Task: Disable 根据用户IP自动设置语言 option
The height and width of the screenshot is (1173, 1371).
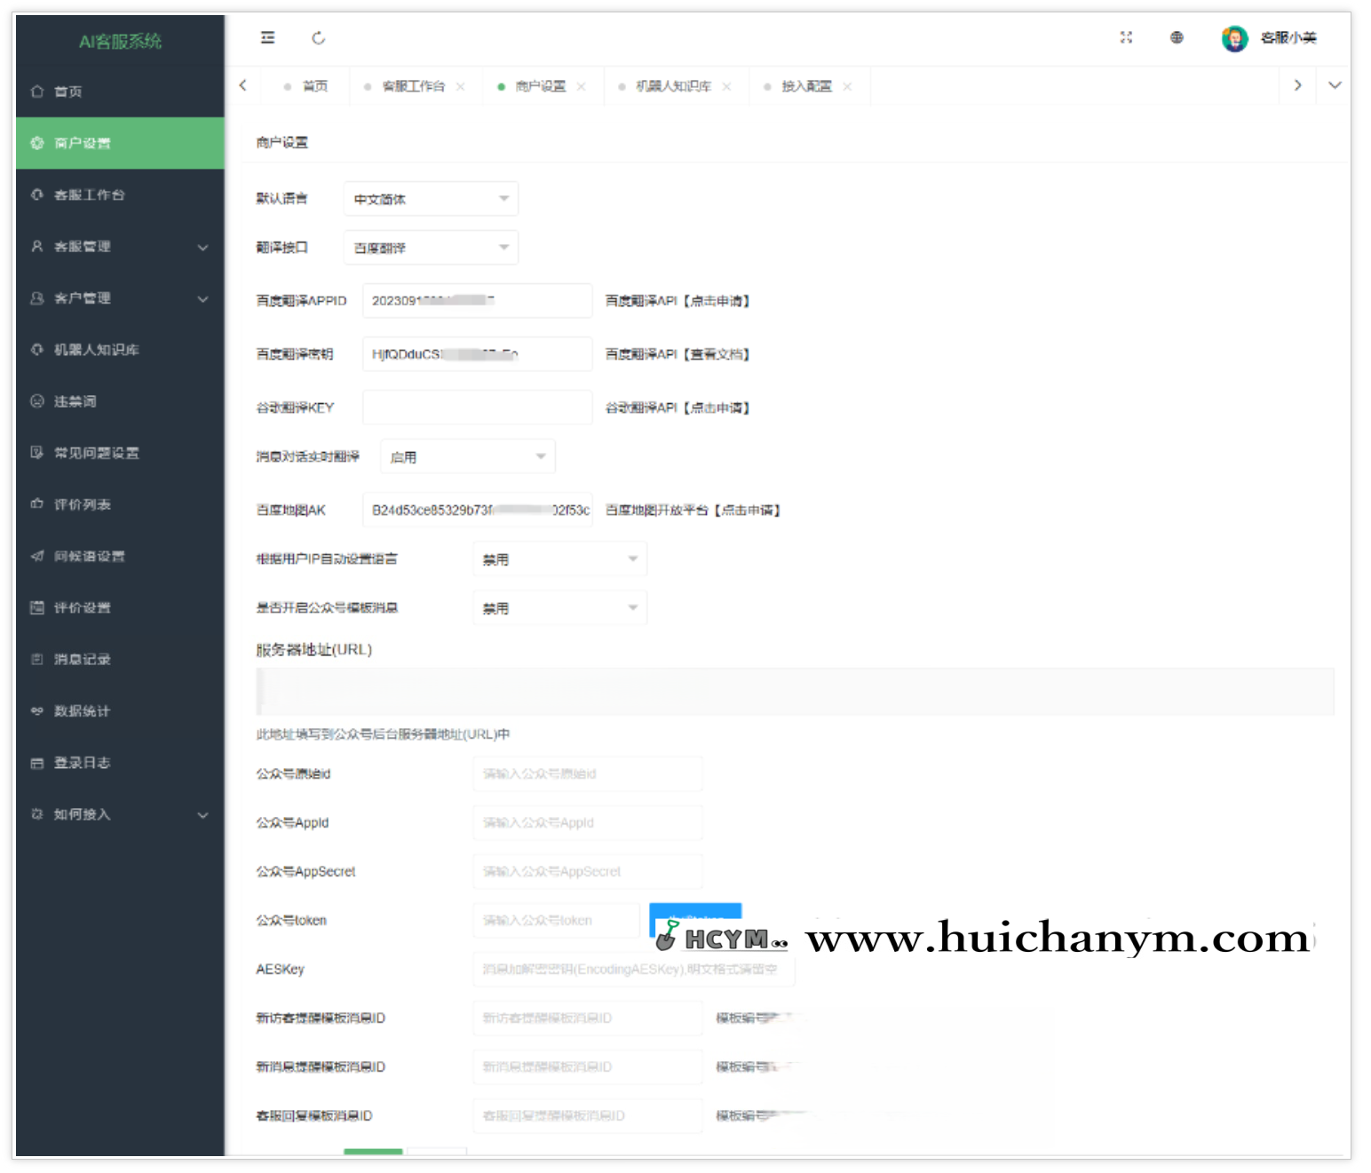Action: (559, 559)
